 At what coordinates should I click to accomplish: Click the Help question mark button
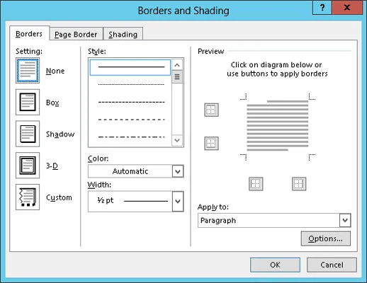pyautogui.click(x=322, y=8)
